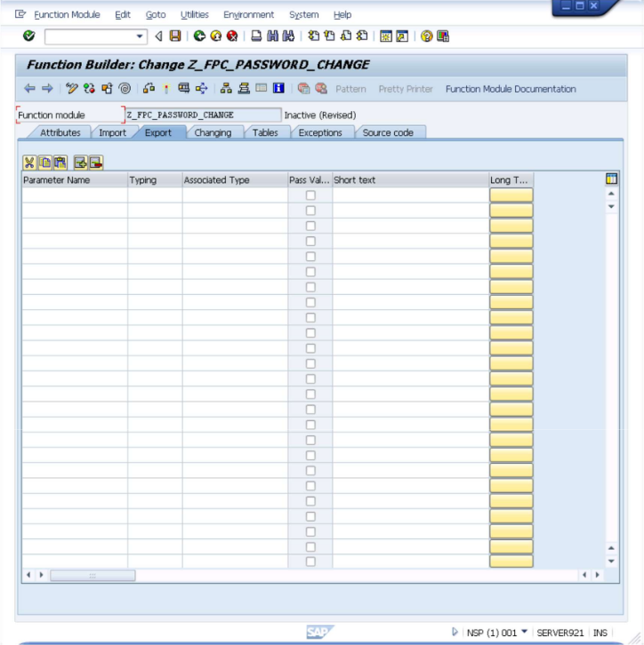The height and width of the screenshot is (645, 644).
Task: Click the Delete Row icon above the parameter table
Action: coord(95,163)
